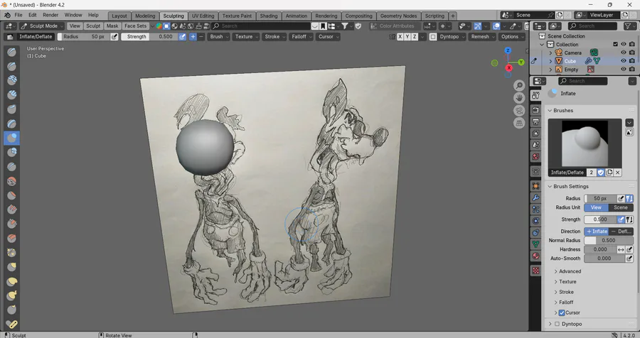The image size is (640, 338).
Task: Disable Empty object in renders camera icon
Action: (632, 70)
